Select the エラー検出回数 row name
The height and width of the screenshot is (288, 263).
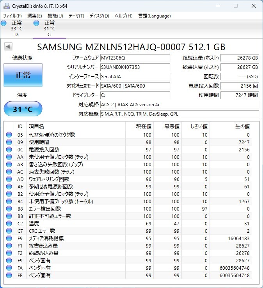45,209
